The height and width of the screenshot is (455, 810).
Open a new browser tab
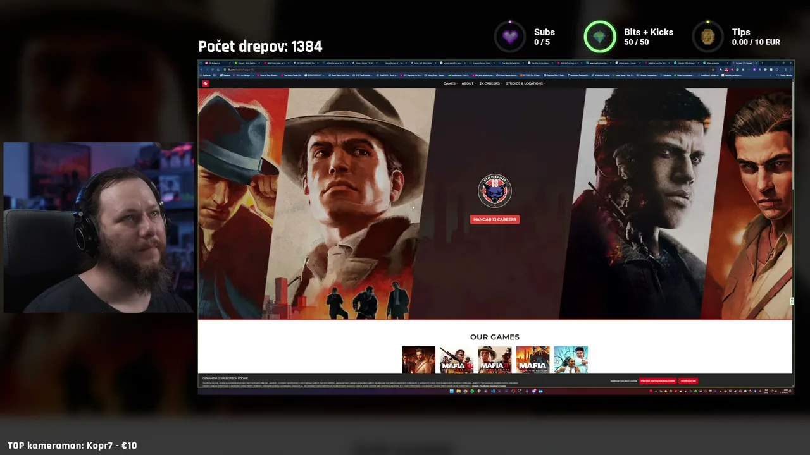[x=763, y=63]
